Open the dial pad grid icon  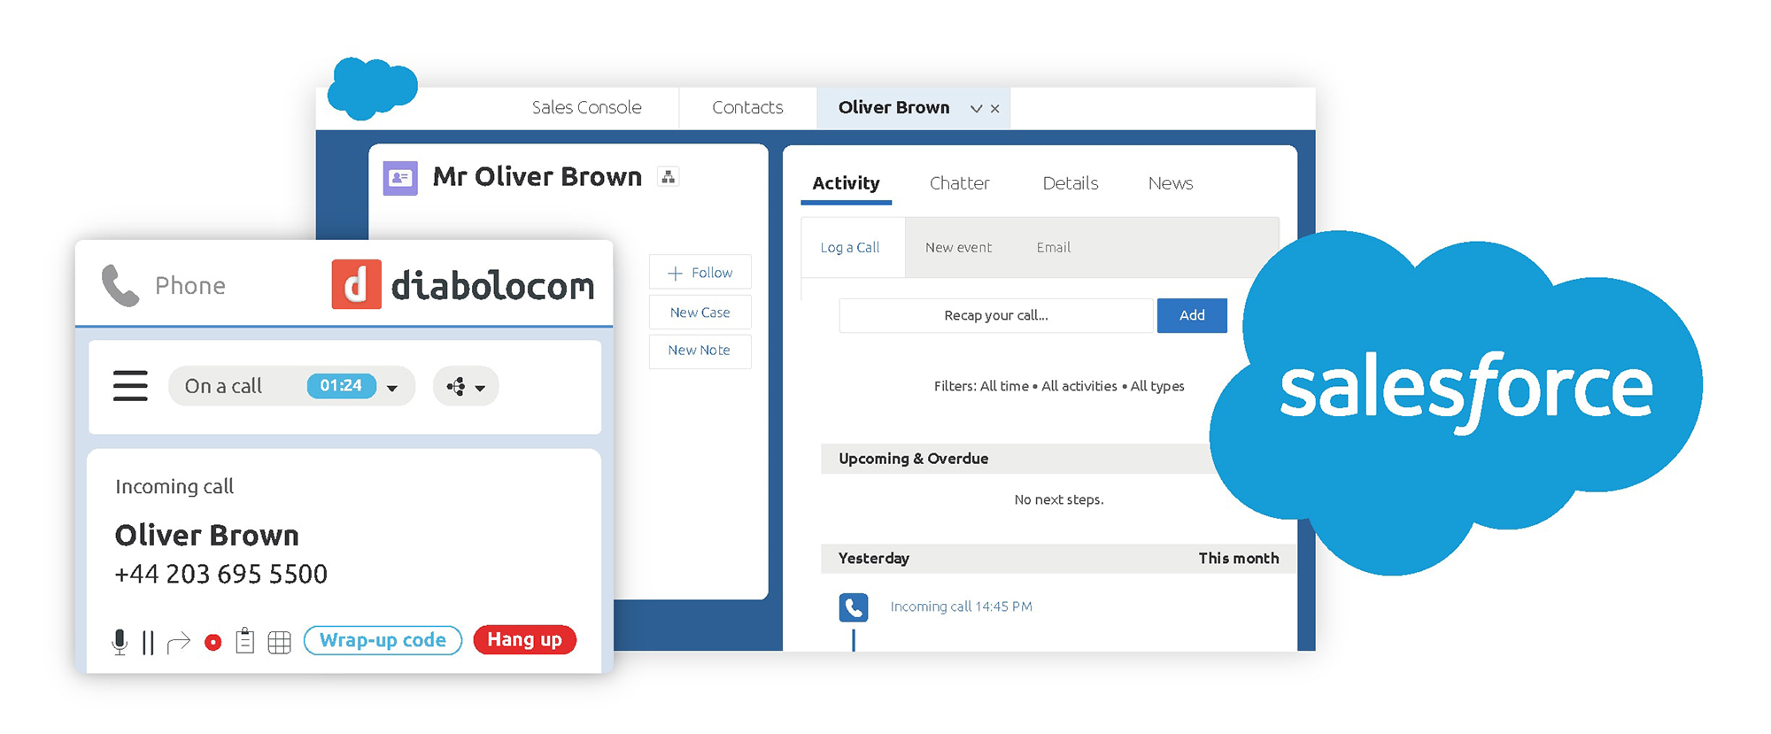(x=279, y=642)
